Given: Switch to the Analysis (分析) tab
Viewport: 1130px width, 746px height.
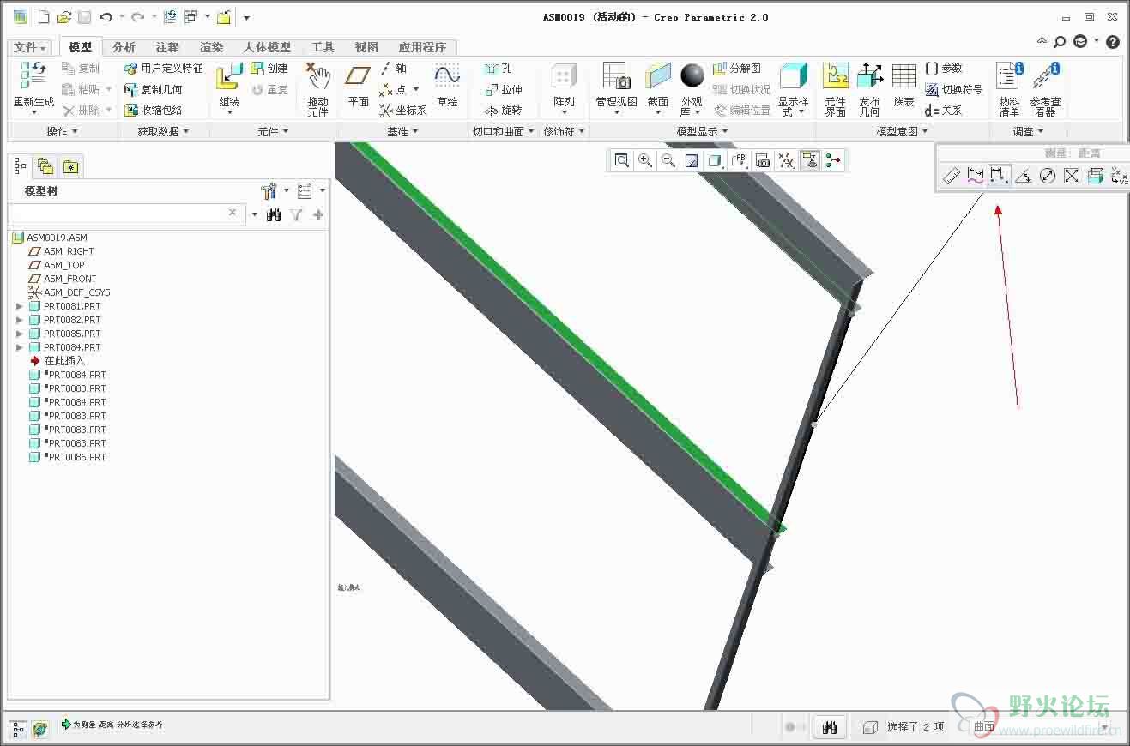Looking at the screenshot, I should pyautogui.click(x=124, y=47).
